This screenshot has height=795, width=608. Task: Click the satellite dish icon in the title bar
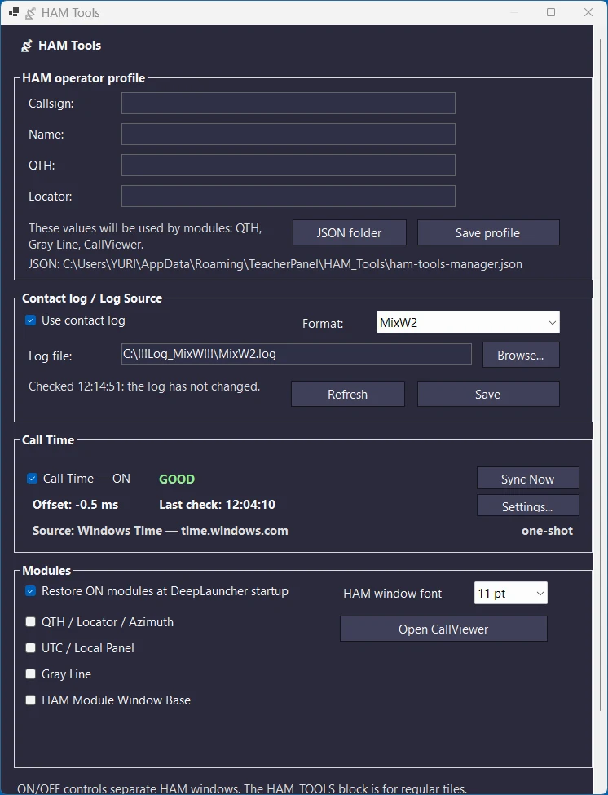coord(30,13)
